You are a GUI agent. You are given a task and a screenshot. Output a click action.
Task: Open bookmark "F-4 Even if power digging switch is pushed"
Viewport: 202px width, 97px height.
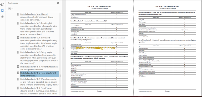39,91
